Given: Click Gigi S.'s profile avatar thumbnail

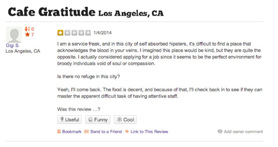Looking at the screenshot, I should click(x=14, y=34).
